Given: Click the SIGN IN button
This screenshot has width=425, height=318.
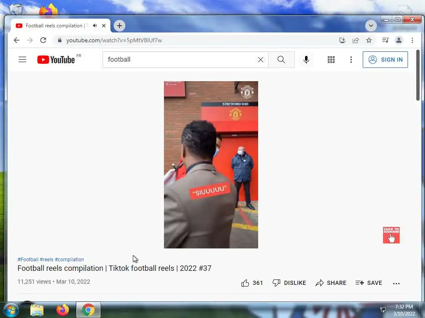Looking at the screenshot, I should pos(385,60).
